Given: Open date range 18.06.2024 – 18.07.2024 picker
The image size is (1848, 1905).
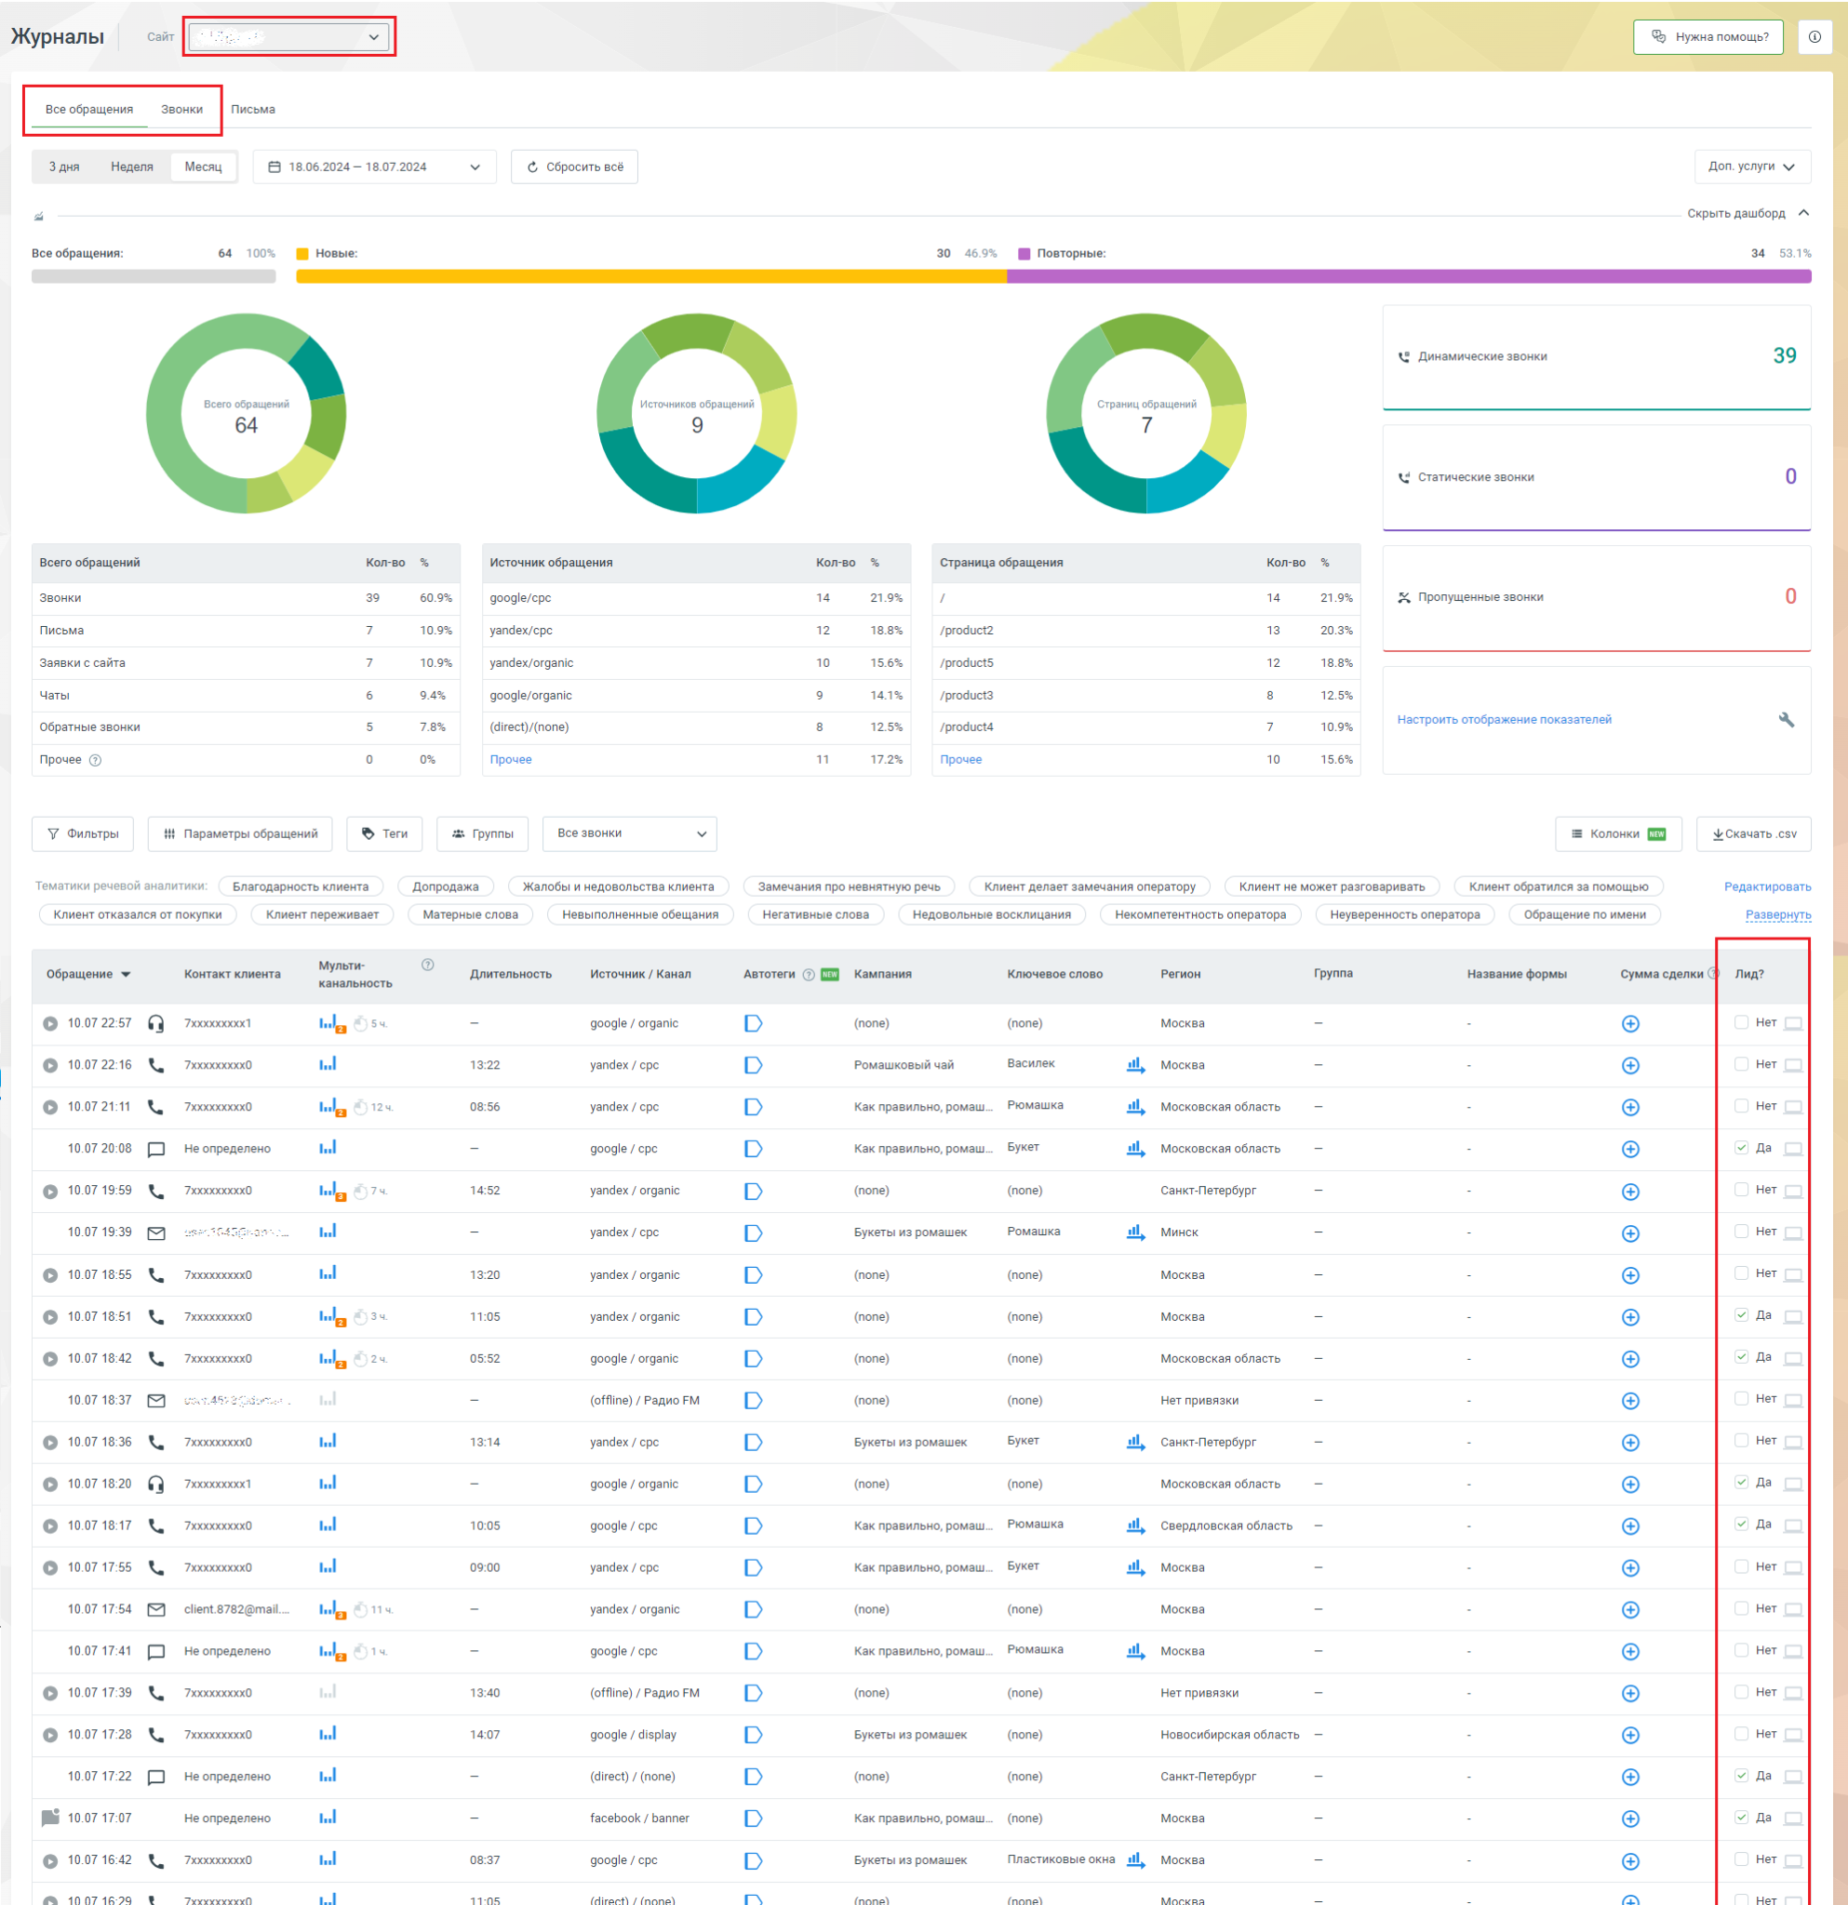Looking at the screenshot, I should coord(374,167).
